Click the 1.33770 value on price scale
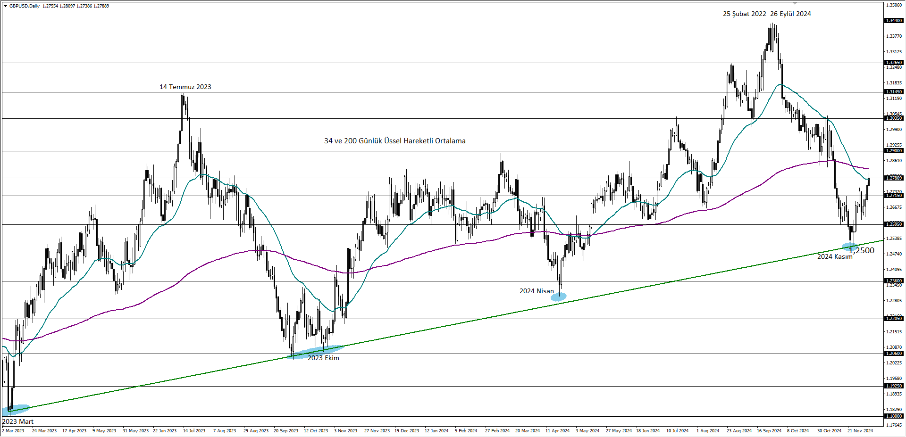 (894, 36)
